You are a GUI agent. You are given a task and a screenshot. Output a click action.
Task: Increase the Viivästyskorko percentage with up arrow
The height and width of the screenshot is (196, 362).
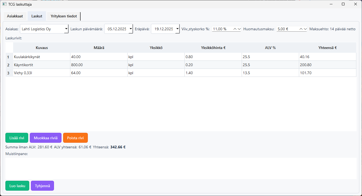[x=235, y=29]
